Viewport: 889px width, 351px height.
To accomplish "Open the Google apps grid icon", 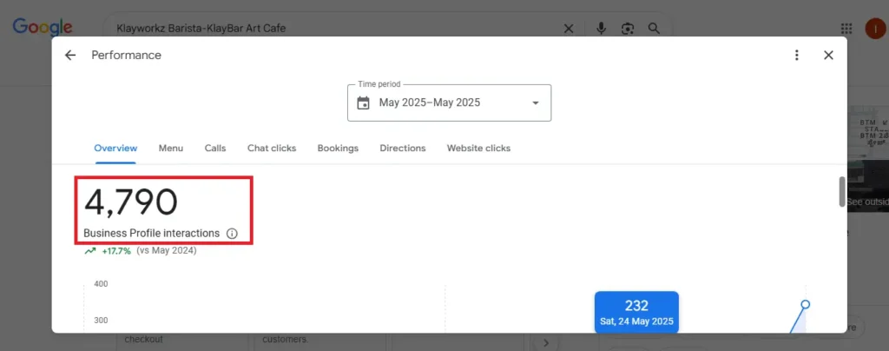I will pyautogui.click(x=846, y=29).
